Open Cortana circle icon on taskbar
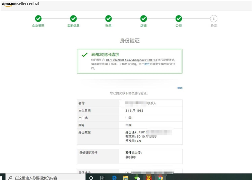This screenshot has height=180, width=252. tap(91, 178)
